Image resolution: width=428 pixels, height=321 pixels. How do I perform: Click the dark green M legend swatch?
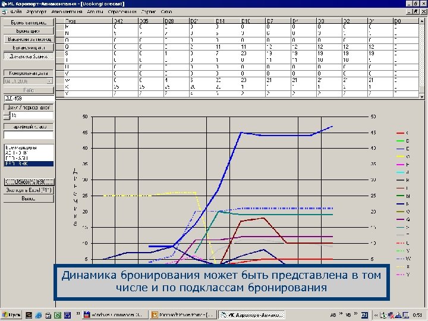click(400, 196)
